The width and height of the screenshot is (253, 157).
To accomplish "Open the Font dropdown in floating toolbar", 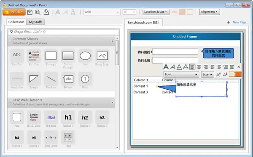I will point(181,75).
